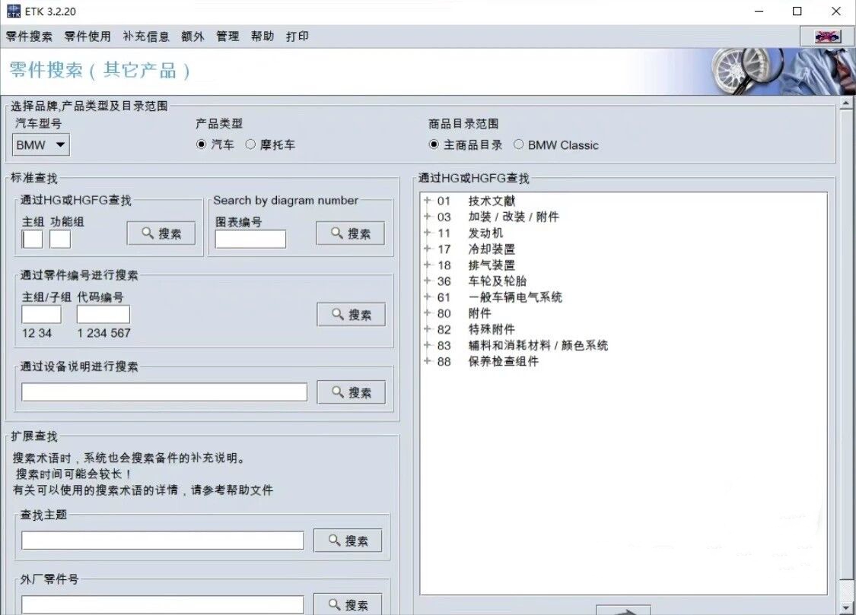The height and width of the screenshot is (615, 856).
Task: Open the BMW 汽车型号 dropdown
Action: click(41, 145)
